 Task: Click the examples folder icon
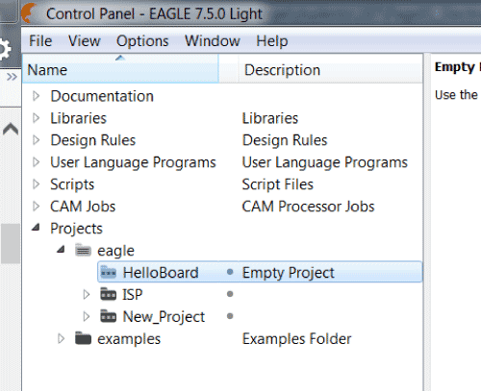pyautogui.click(x=84, y=338)
